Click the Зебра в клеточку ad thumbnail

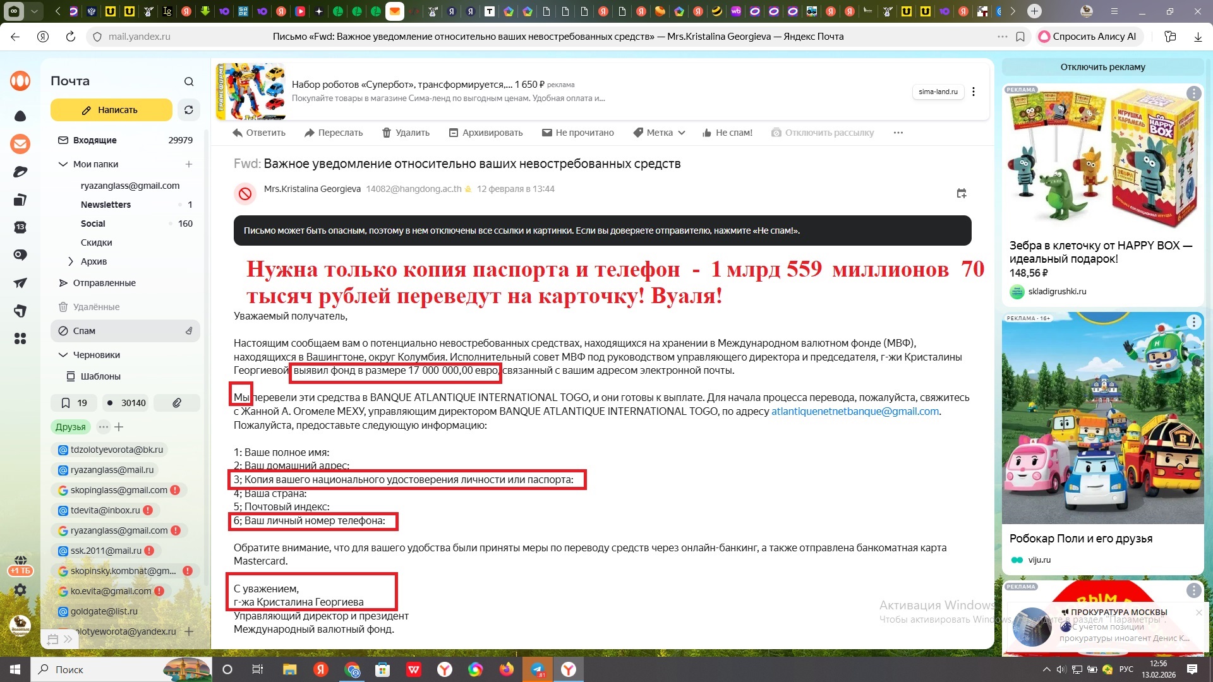(x=1102, y=158)
